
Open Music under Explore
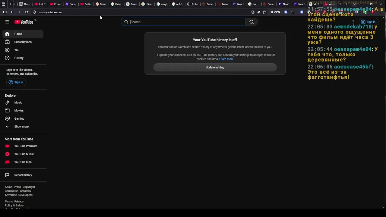pyautogui.click(x=23, y=103)
